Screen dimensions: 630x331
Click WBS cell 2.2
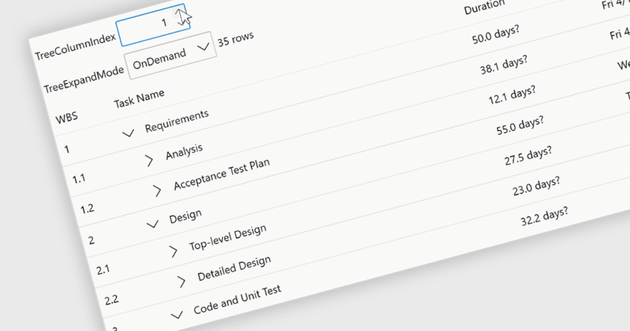click(x=112, y=300)
